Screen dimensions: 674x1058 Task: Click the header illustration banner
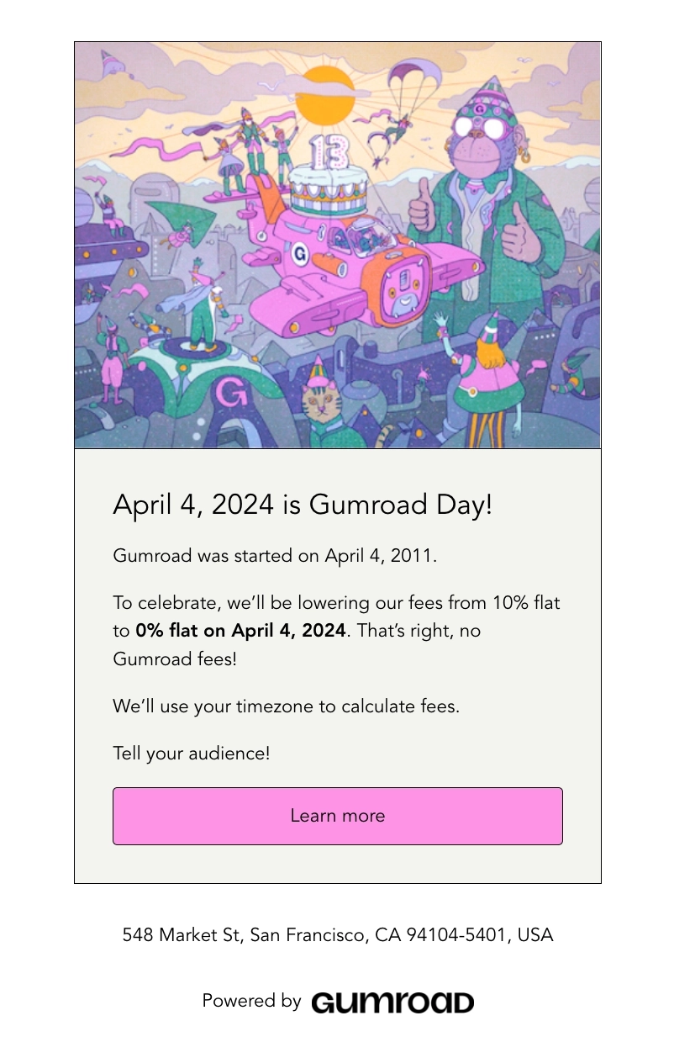(337, 244)
